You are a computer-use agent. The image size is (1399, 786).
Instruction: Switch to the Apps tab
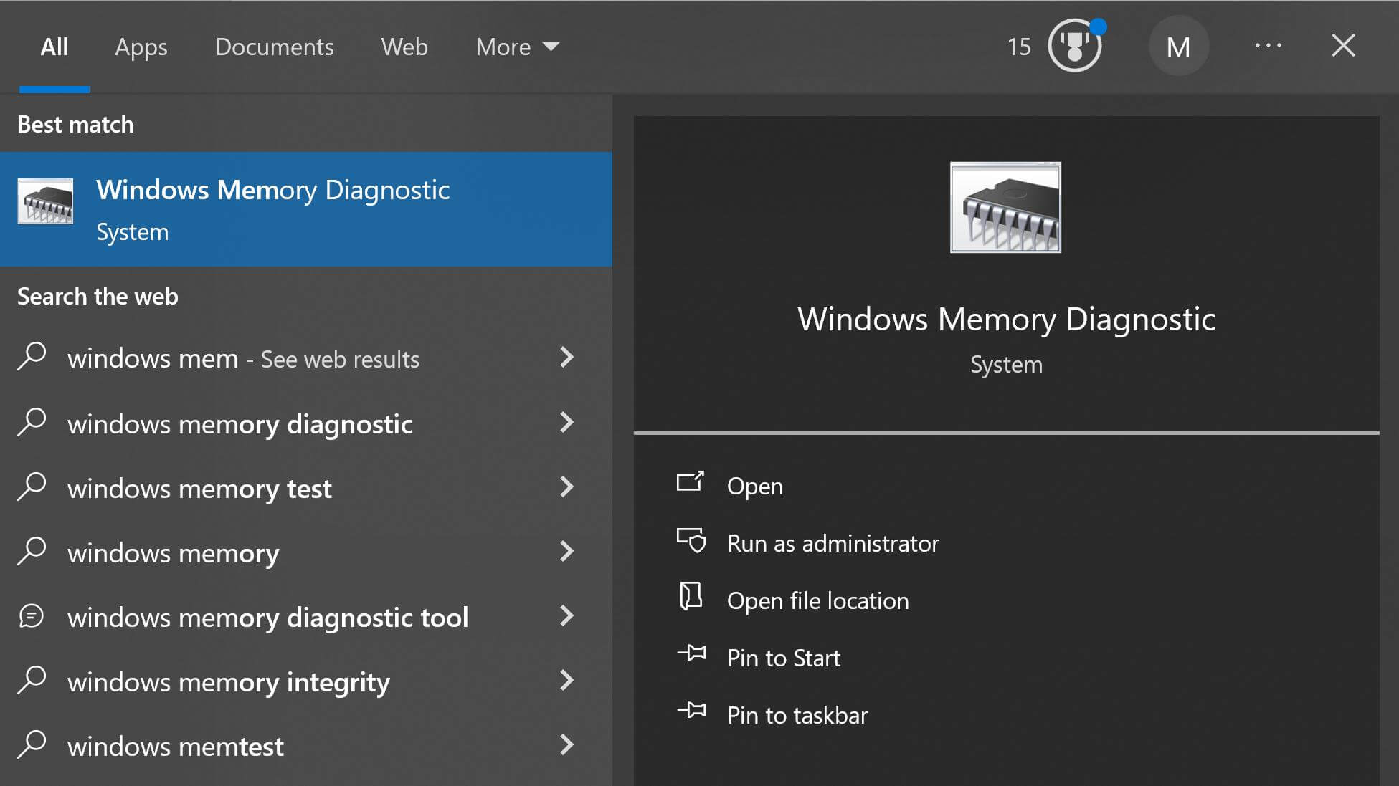point(141,47)
